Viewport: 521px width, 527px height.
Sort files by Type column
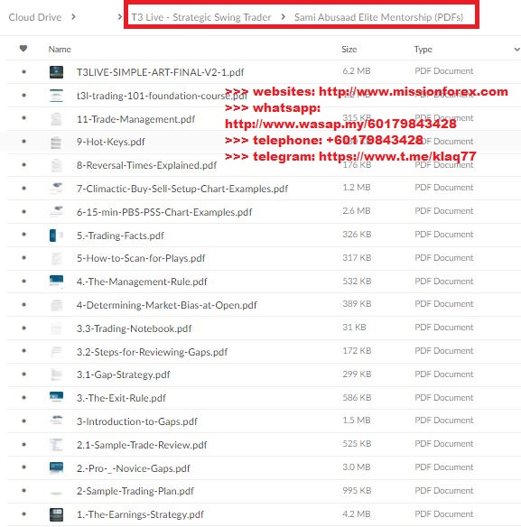pyautogui.click(x=423, y=50)
